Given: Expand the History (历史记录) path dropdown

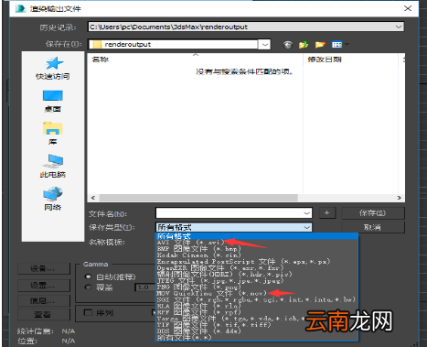Looking at the screenshot, I should coord(399,27).
